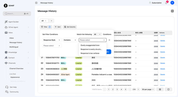Click the Channels icon
The height and width of the screenshot is (97, 178).
click(6, 63)
